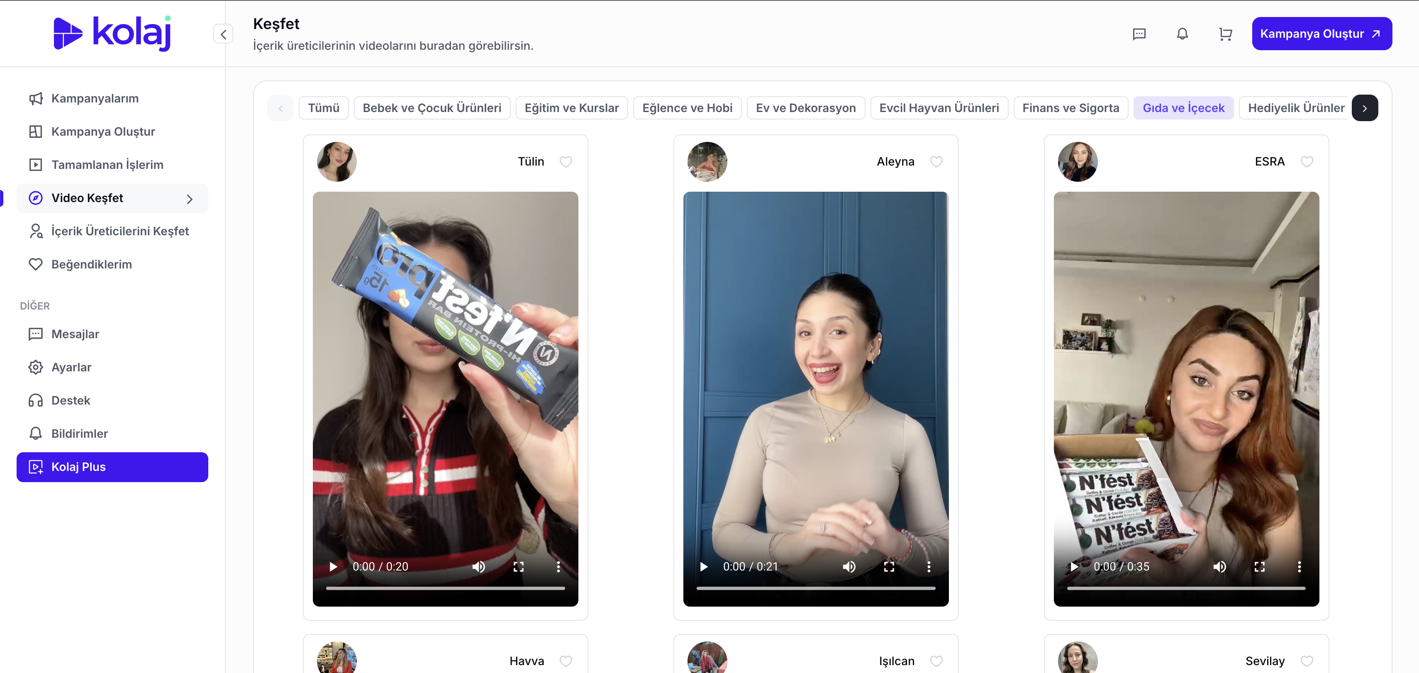Expand the Video Keşfet chevron

[190, 199]
